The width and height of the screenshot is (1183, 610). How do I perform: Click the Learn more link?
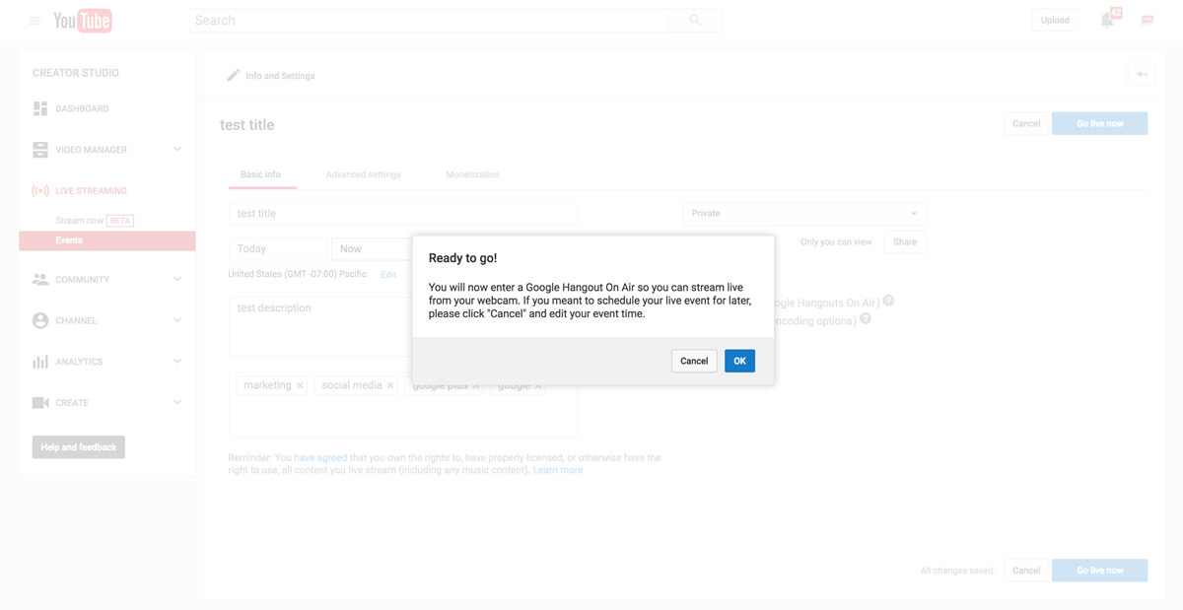558,470
